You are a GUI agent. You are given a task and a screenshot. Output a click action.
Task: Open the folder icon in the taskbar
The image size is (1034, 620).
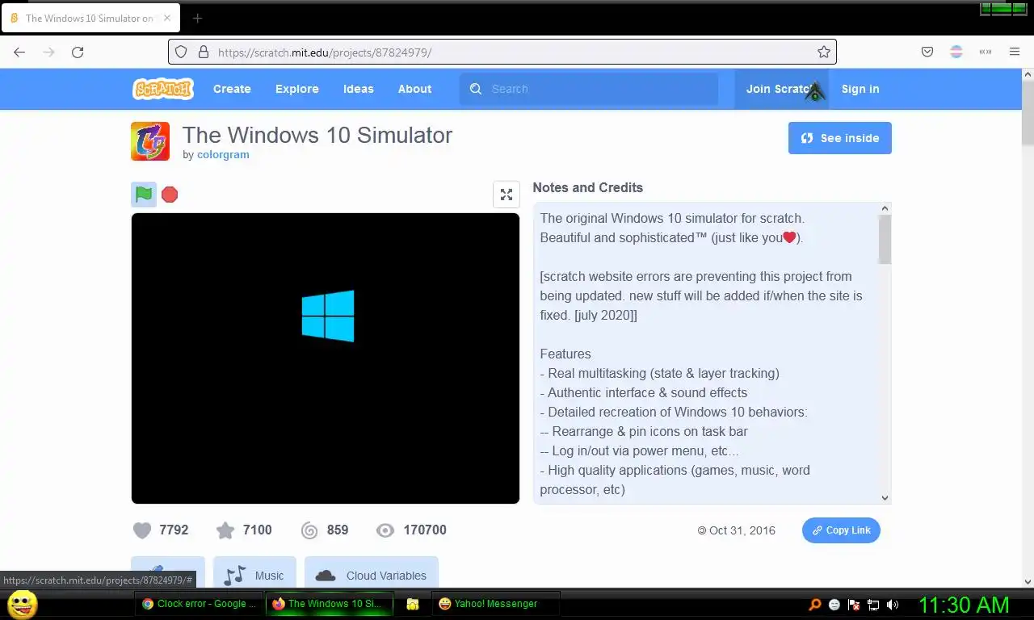tap(412, 604)
